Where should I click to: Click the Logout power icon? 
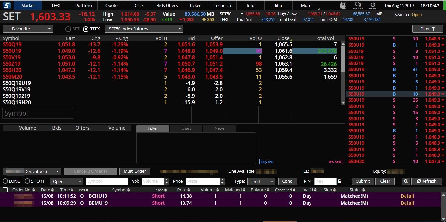point(373,5)
